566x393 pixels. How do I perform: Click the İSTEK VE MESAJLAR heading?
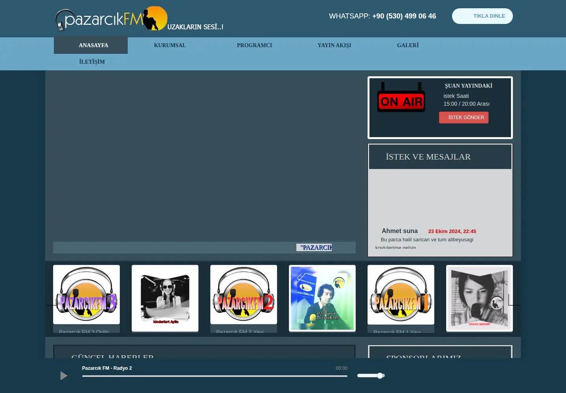428,157
